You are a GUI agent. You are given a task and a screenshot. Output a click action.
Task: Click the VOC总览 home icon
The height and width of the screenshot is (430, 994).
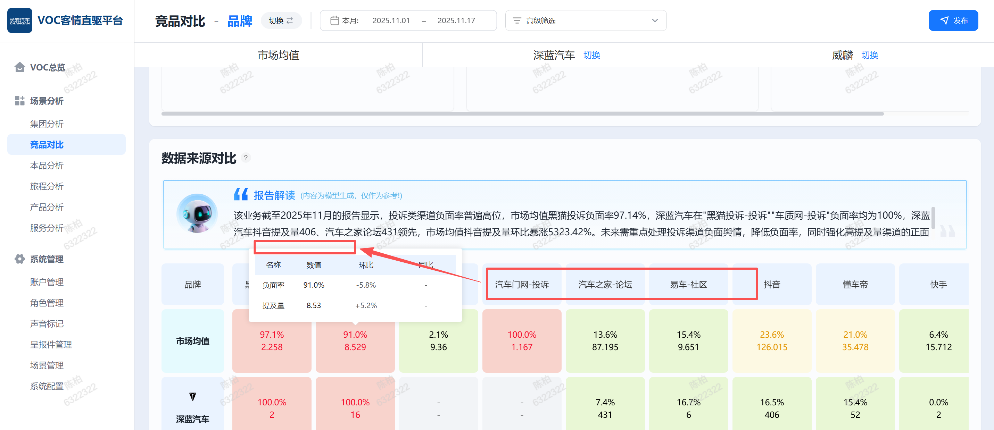pos(19,67)
